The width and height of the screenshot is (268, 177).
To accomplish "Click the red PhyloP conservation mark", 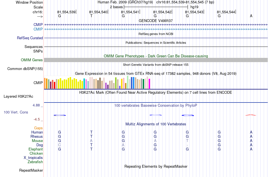I will pyautogui.click(x=251, y=115).
